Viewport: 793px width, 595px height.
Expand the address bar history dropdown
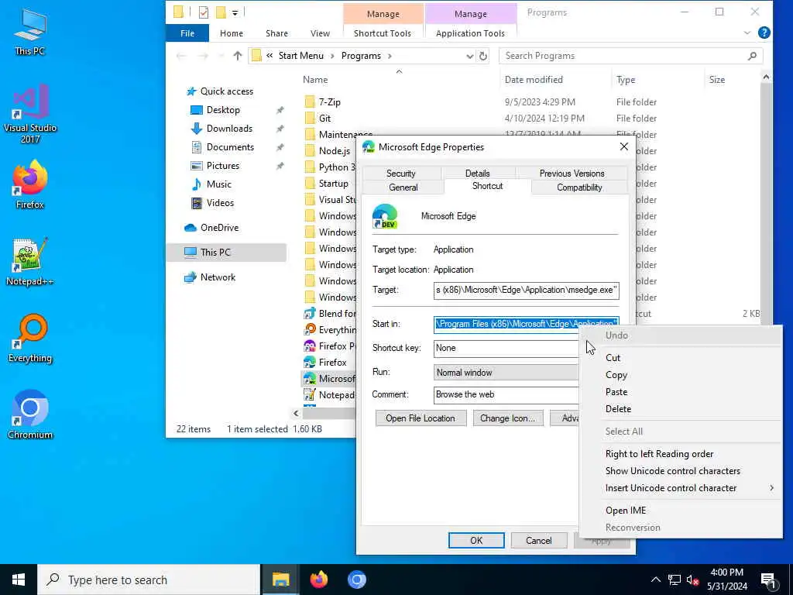coord(469,56)
